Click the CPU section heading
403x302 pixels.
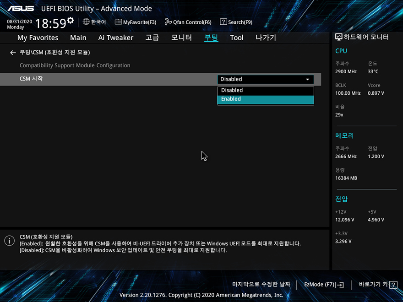pyautogui.click(x=341, y=51)
